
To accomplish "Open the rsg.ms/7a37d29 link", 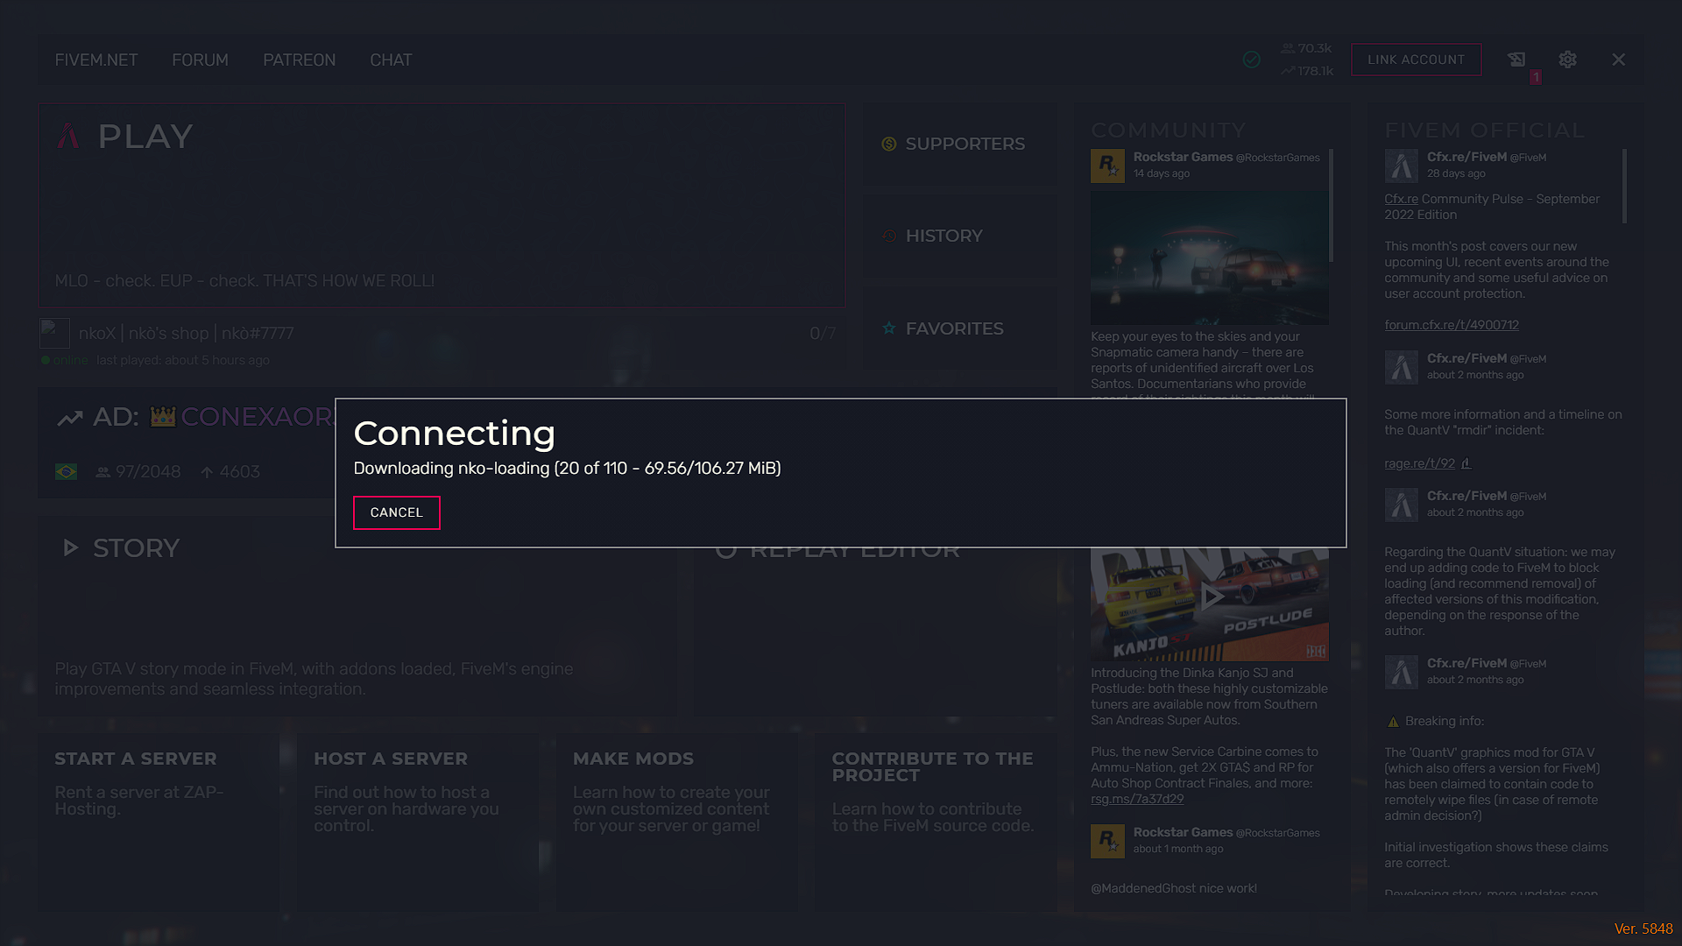I will [x=1137, y=799].
